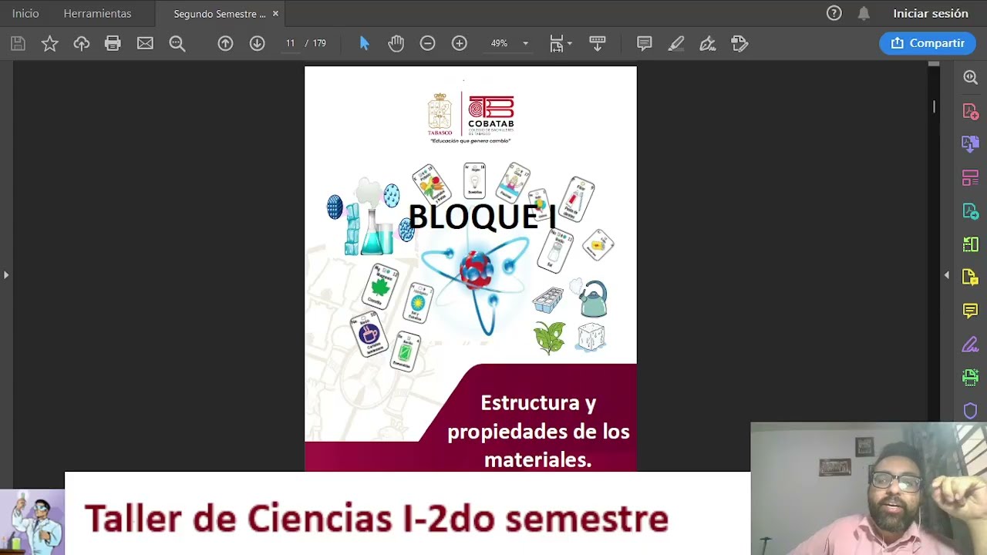Bookmark document with star icon
The image size is (987, 555).
coord(49,43)
